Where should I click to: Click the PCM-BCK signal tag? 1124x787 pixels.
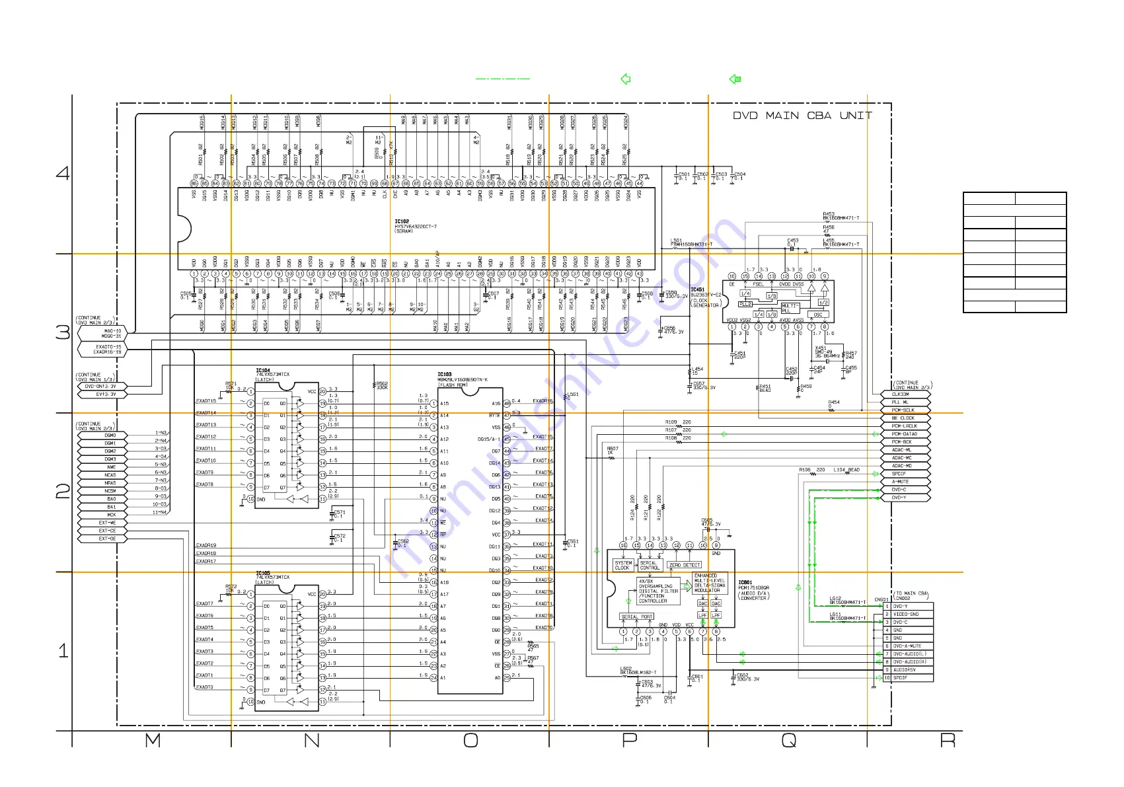click(906, 442)
